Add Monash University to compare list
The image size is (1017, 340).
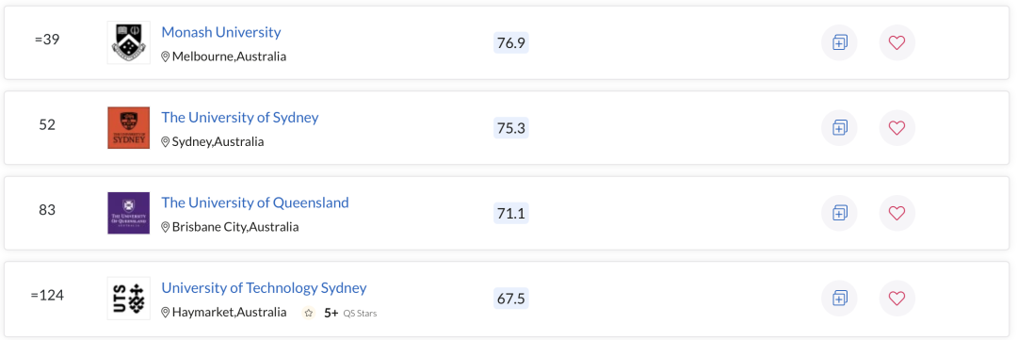(839, 42)
